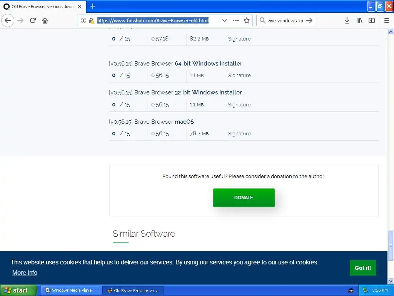The image size is (394, 296).
Task: Switch to Windows Media Player taskbar item
Action: 71,290
